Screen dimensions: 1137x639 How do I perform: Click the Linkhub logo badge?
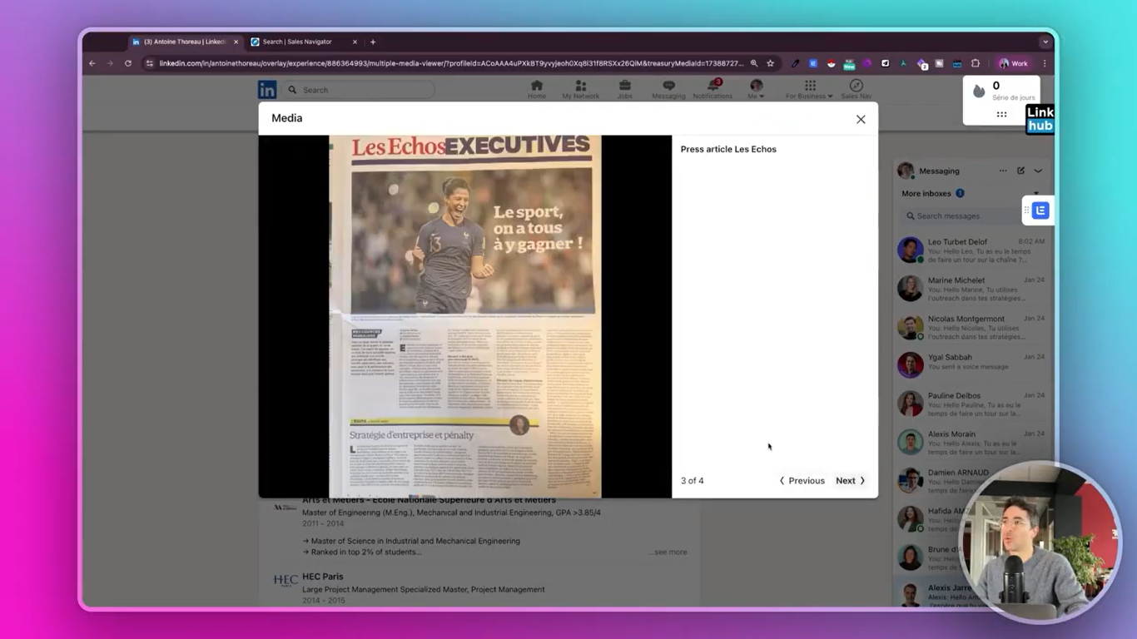(x=1040, y=119)
